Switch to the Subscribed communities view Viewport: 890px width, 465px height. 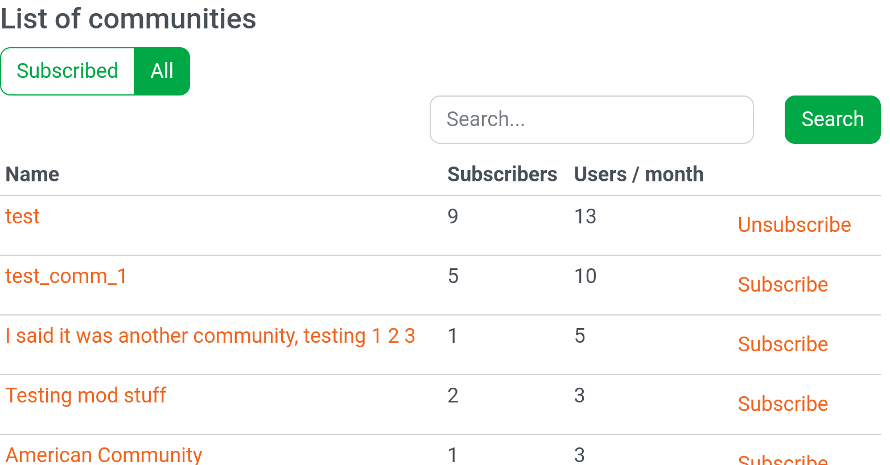pyautogui.click(x=67, y=70)
